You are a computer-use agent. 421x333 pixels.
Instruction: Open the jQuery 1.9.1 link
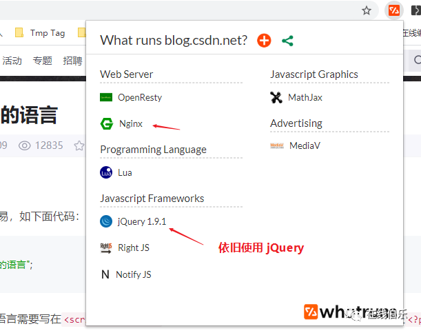point(142,221)
